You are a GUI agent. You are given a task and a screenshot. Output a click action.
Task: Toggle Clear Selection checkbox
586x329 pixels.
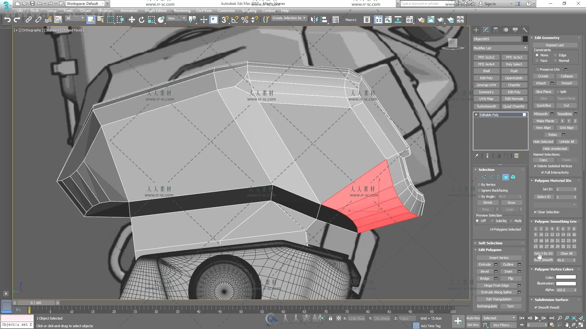coord(535,212)
